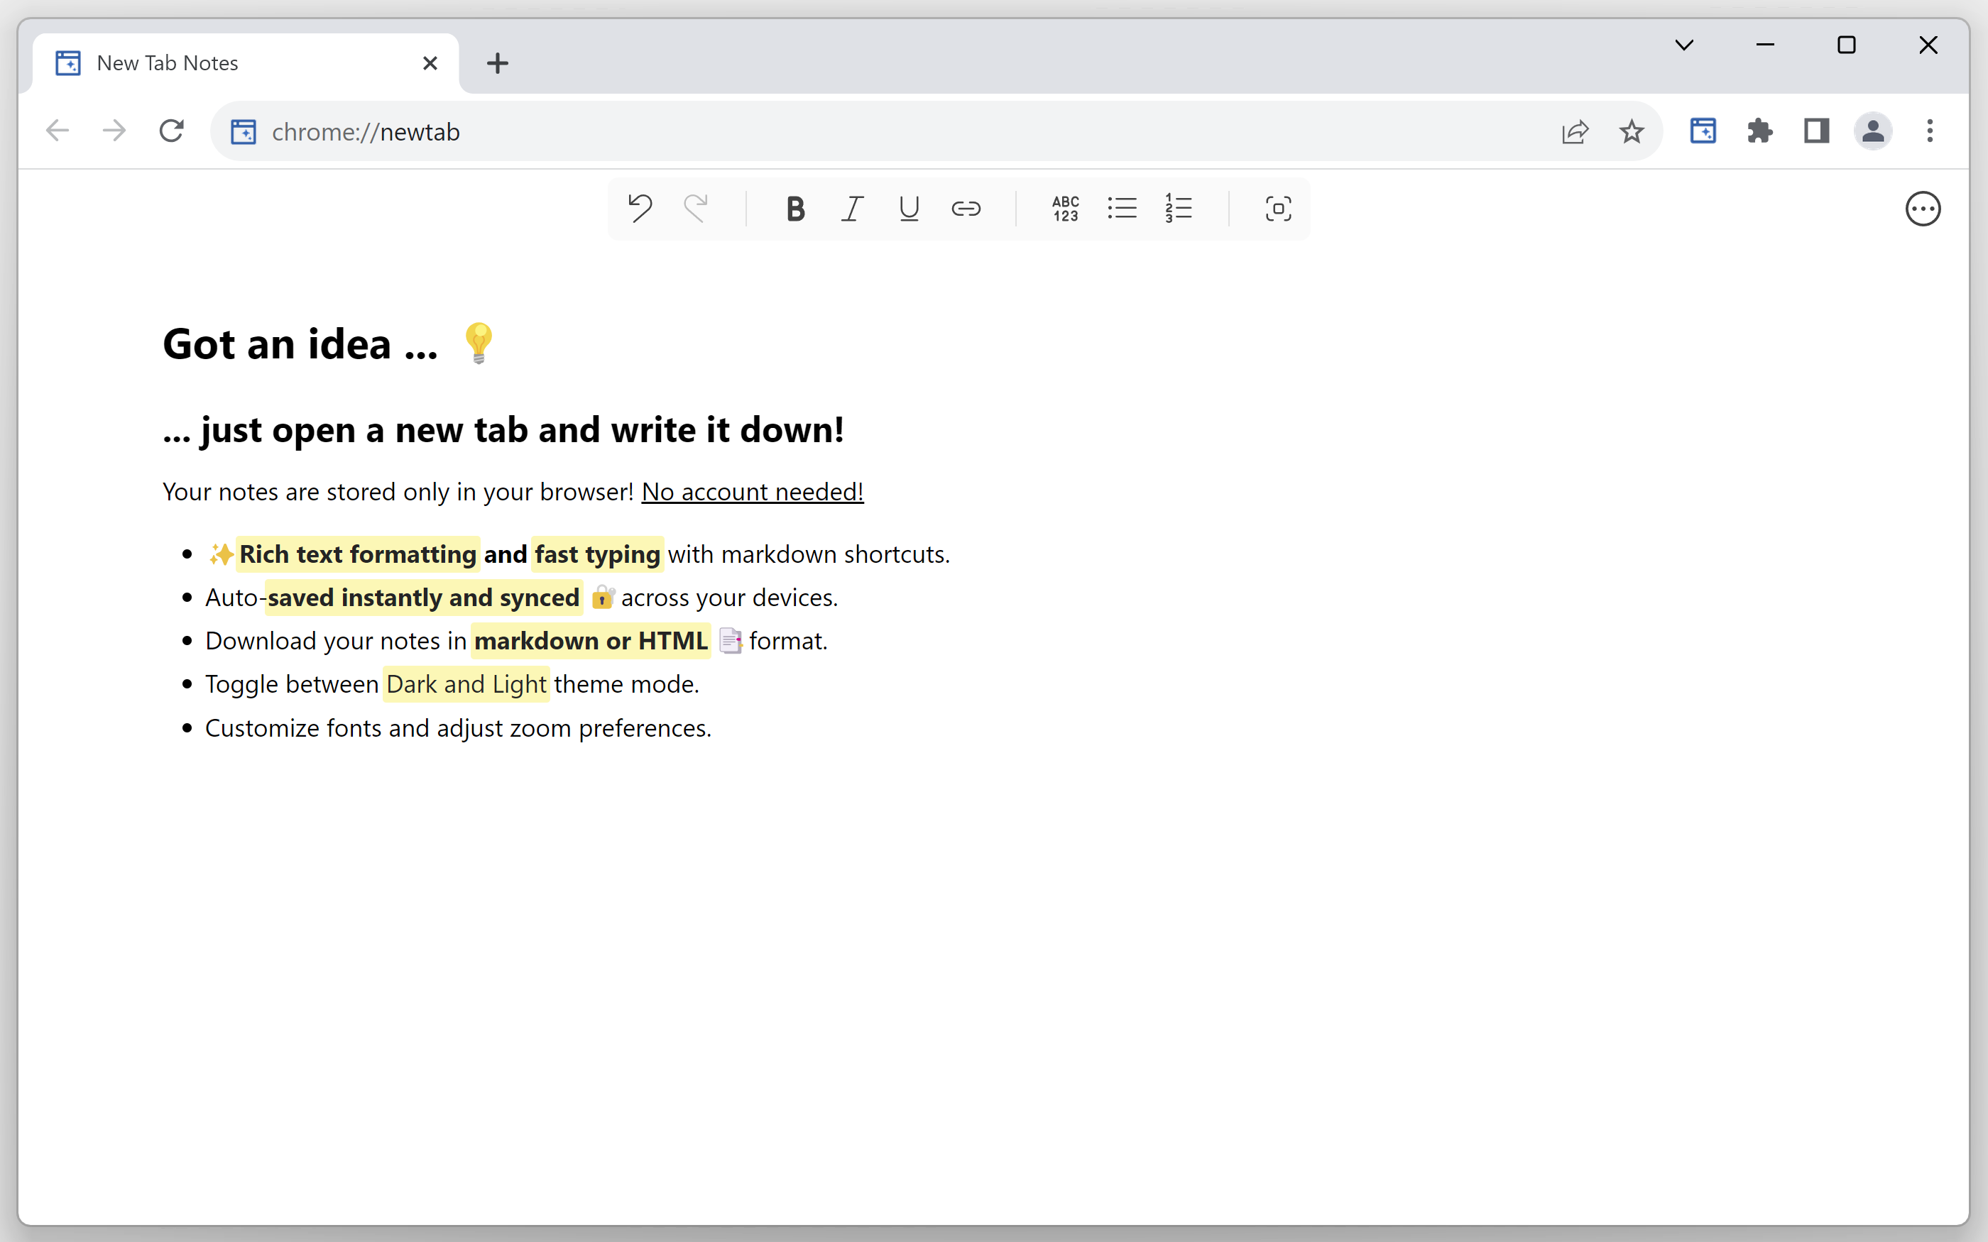Open the Chrome profile avatar
The height and width of the screenshot is (1242, 1988).
click(x=1873, y=131)
